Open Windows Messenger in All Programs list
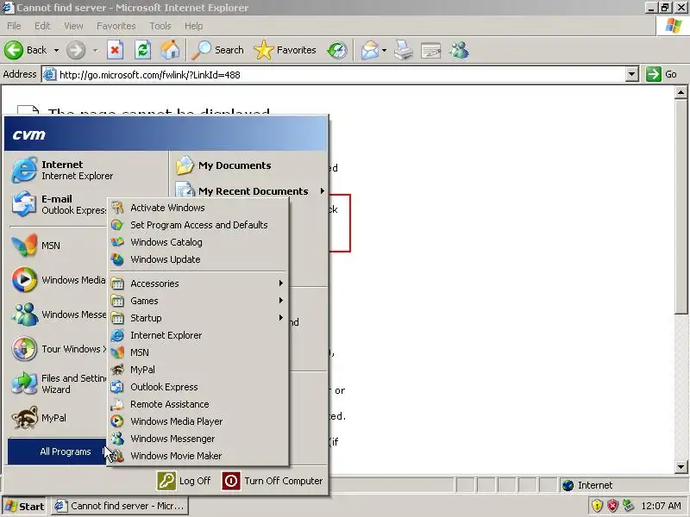The image size is (690, 517). tap(198, 439)
